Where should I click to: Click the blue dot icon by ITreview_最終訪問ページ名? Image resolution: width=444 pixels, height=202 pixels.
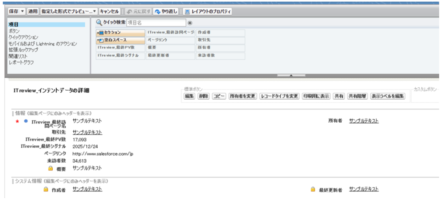click(26, 121)
